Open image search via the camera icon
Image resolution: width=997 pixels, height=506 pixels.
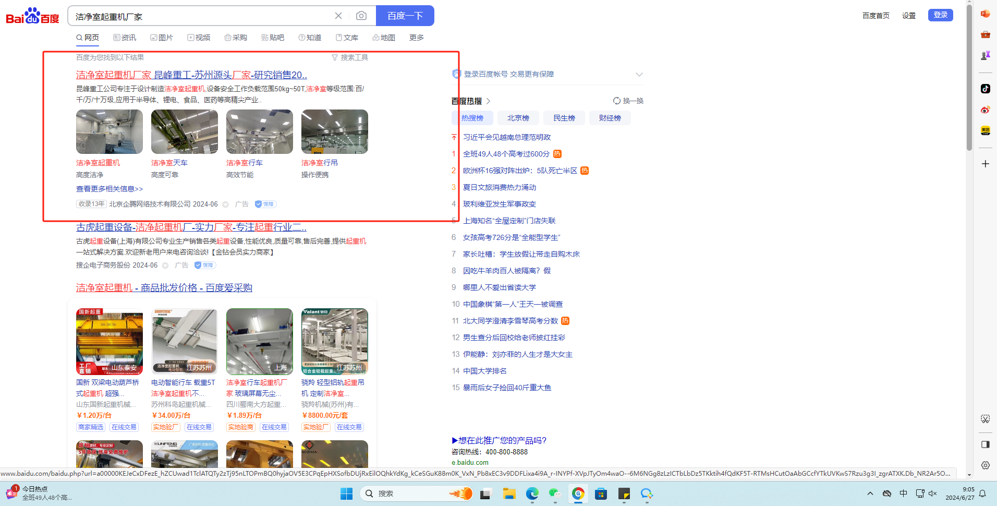click(361, 16)
